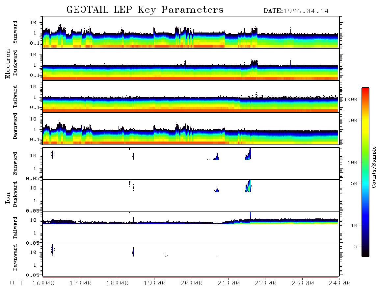
Task: Select the color bar's 5 tick label
Action: 356,246
